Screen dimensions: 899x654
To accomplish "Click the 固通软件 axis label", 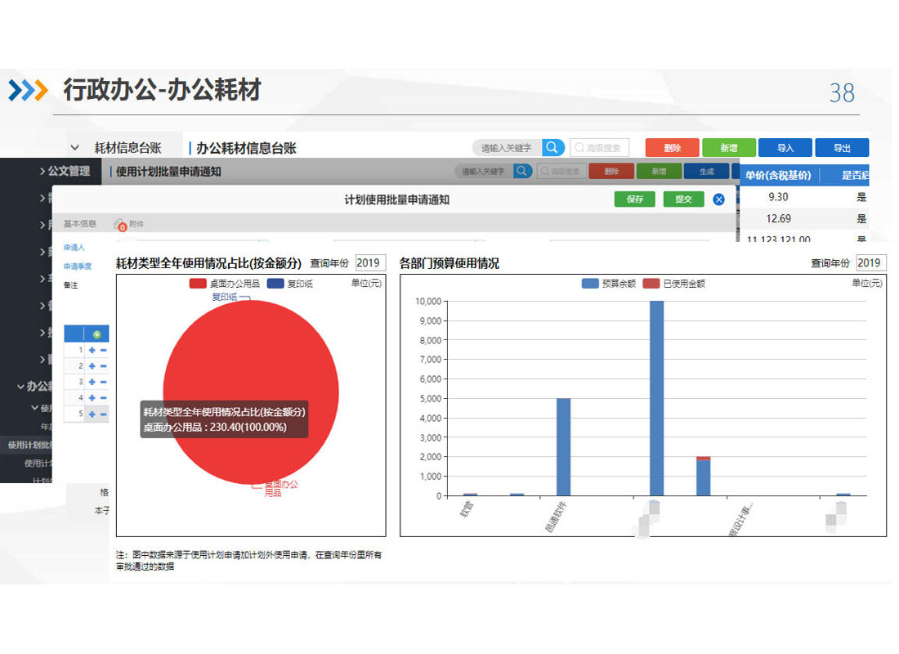I will tap(555, 517).
